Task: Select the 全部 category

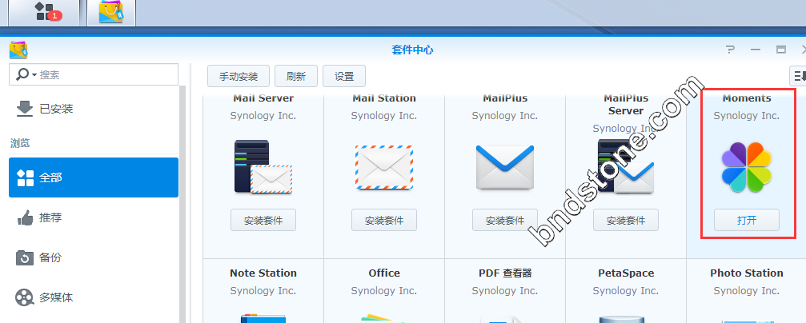Action: pyautogui.click(x=94, y=177)
